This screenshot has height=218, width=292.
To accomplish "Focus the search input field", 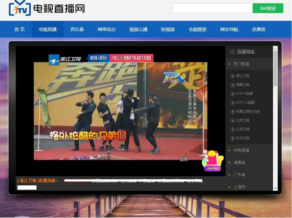I will [212, 8].
